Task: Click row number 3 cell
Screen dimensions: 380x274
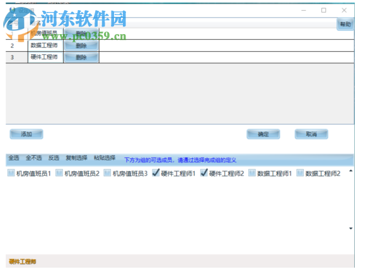Action: pos(17,57)
